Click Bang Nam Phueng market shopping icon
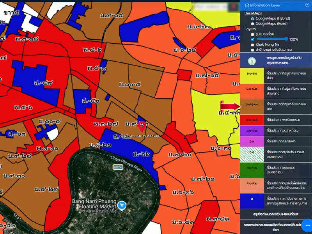This screenshot has width=312, height=234. (122, 204)
